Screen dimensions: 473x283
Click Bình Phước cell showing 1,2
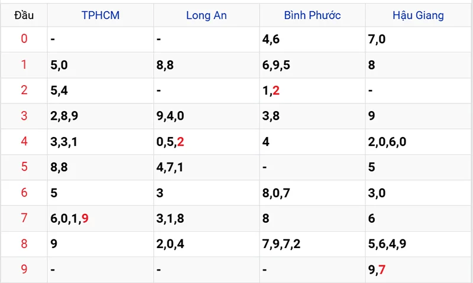point(271,91)
